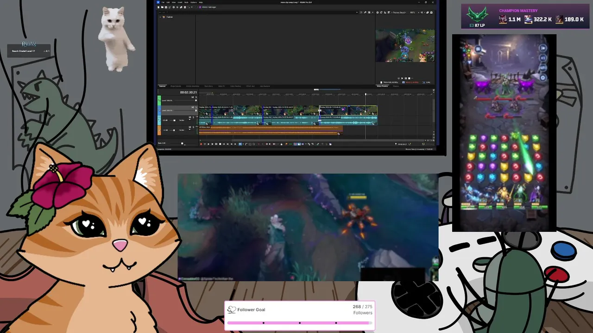Expand the Explorer tree node

pyautogui.click(x=160, y=17)
